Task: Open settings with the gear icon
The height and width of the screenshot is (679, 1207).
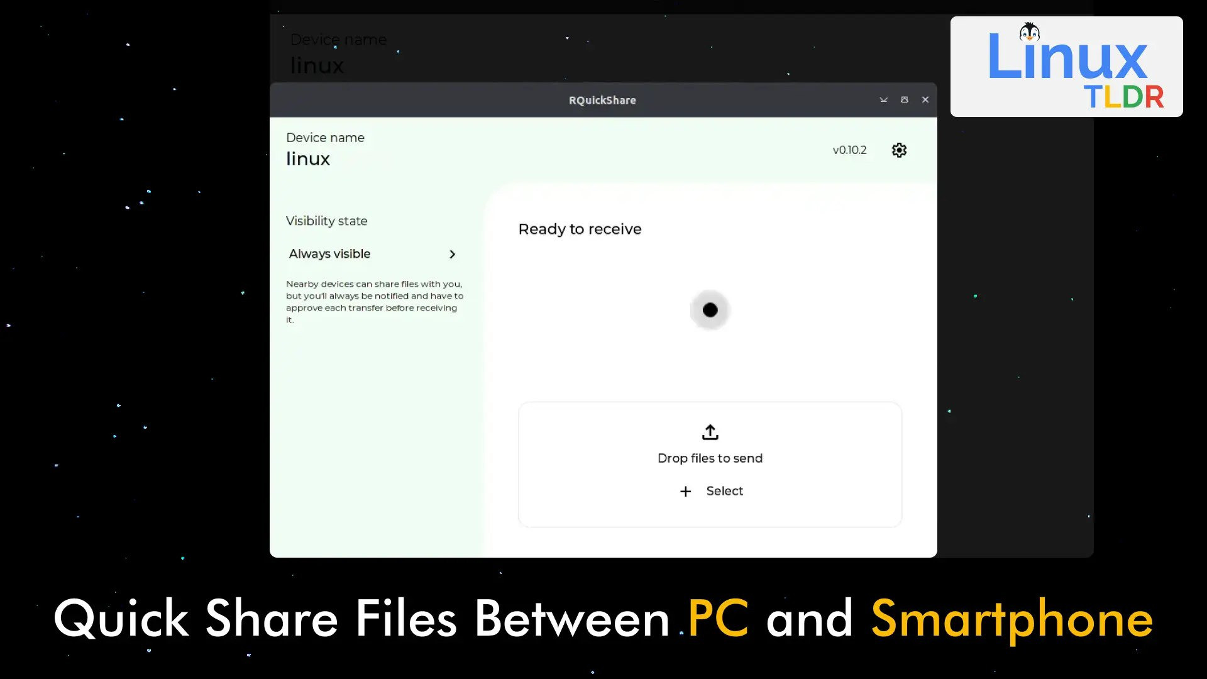Action: tap(899, 150)
